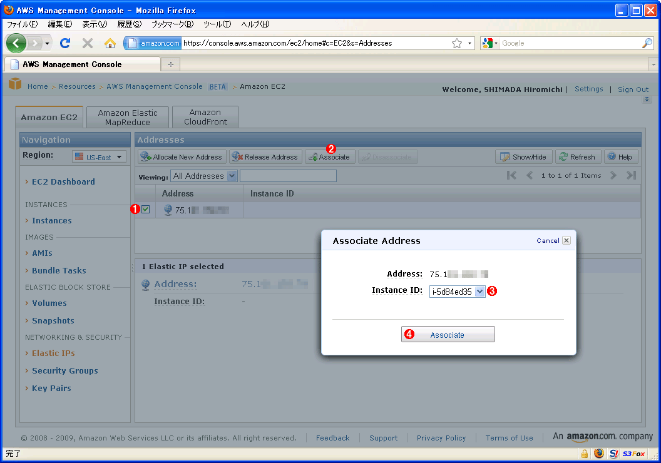Click the site identity amazon.com badge
The image size is (661, 463).
click(x=153, y=43)
